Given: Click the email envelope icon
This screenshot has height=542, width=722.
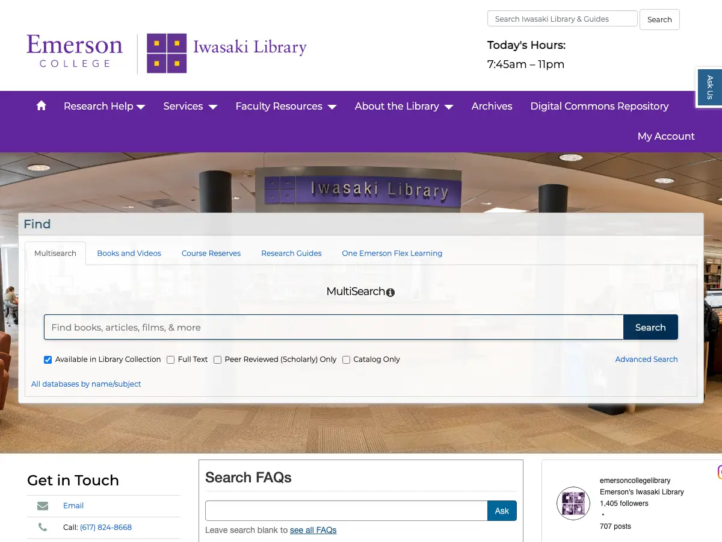Looking at the screenshot, I should point(43,506).
